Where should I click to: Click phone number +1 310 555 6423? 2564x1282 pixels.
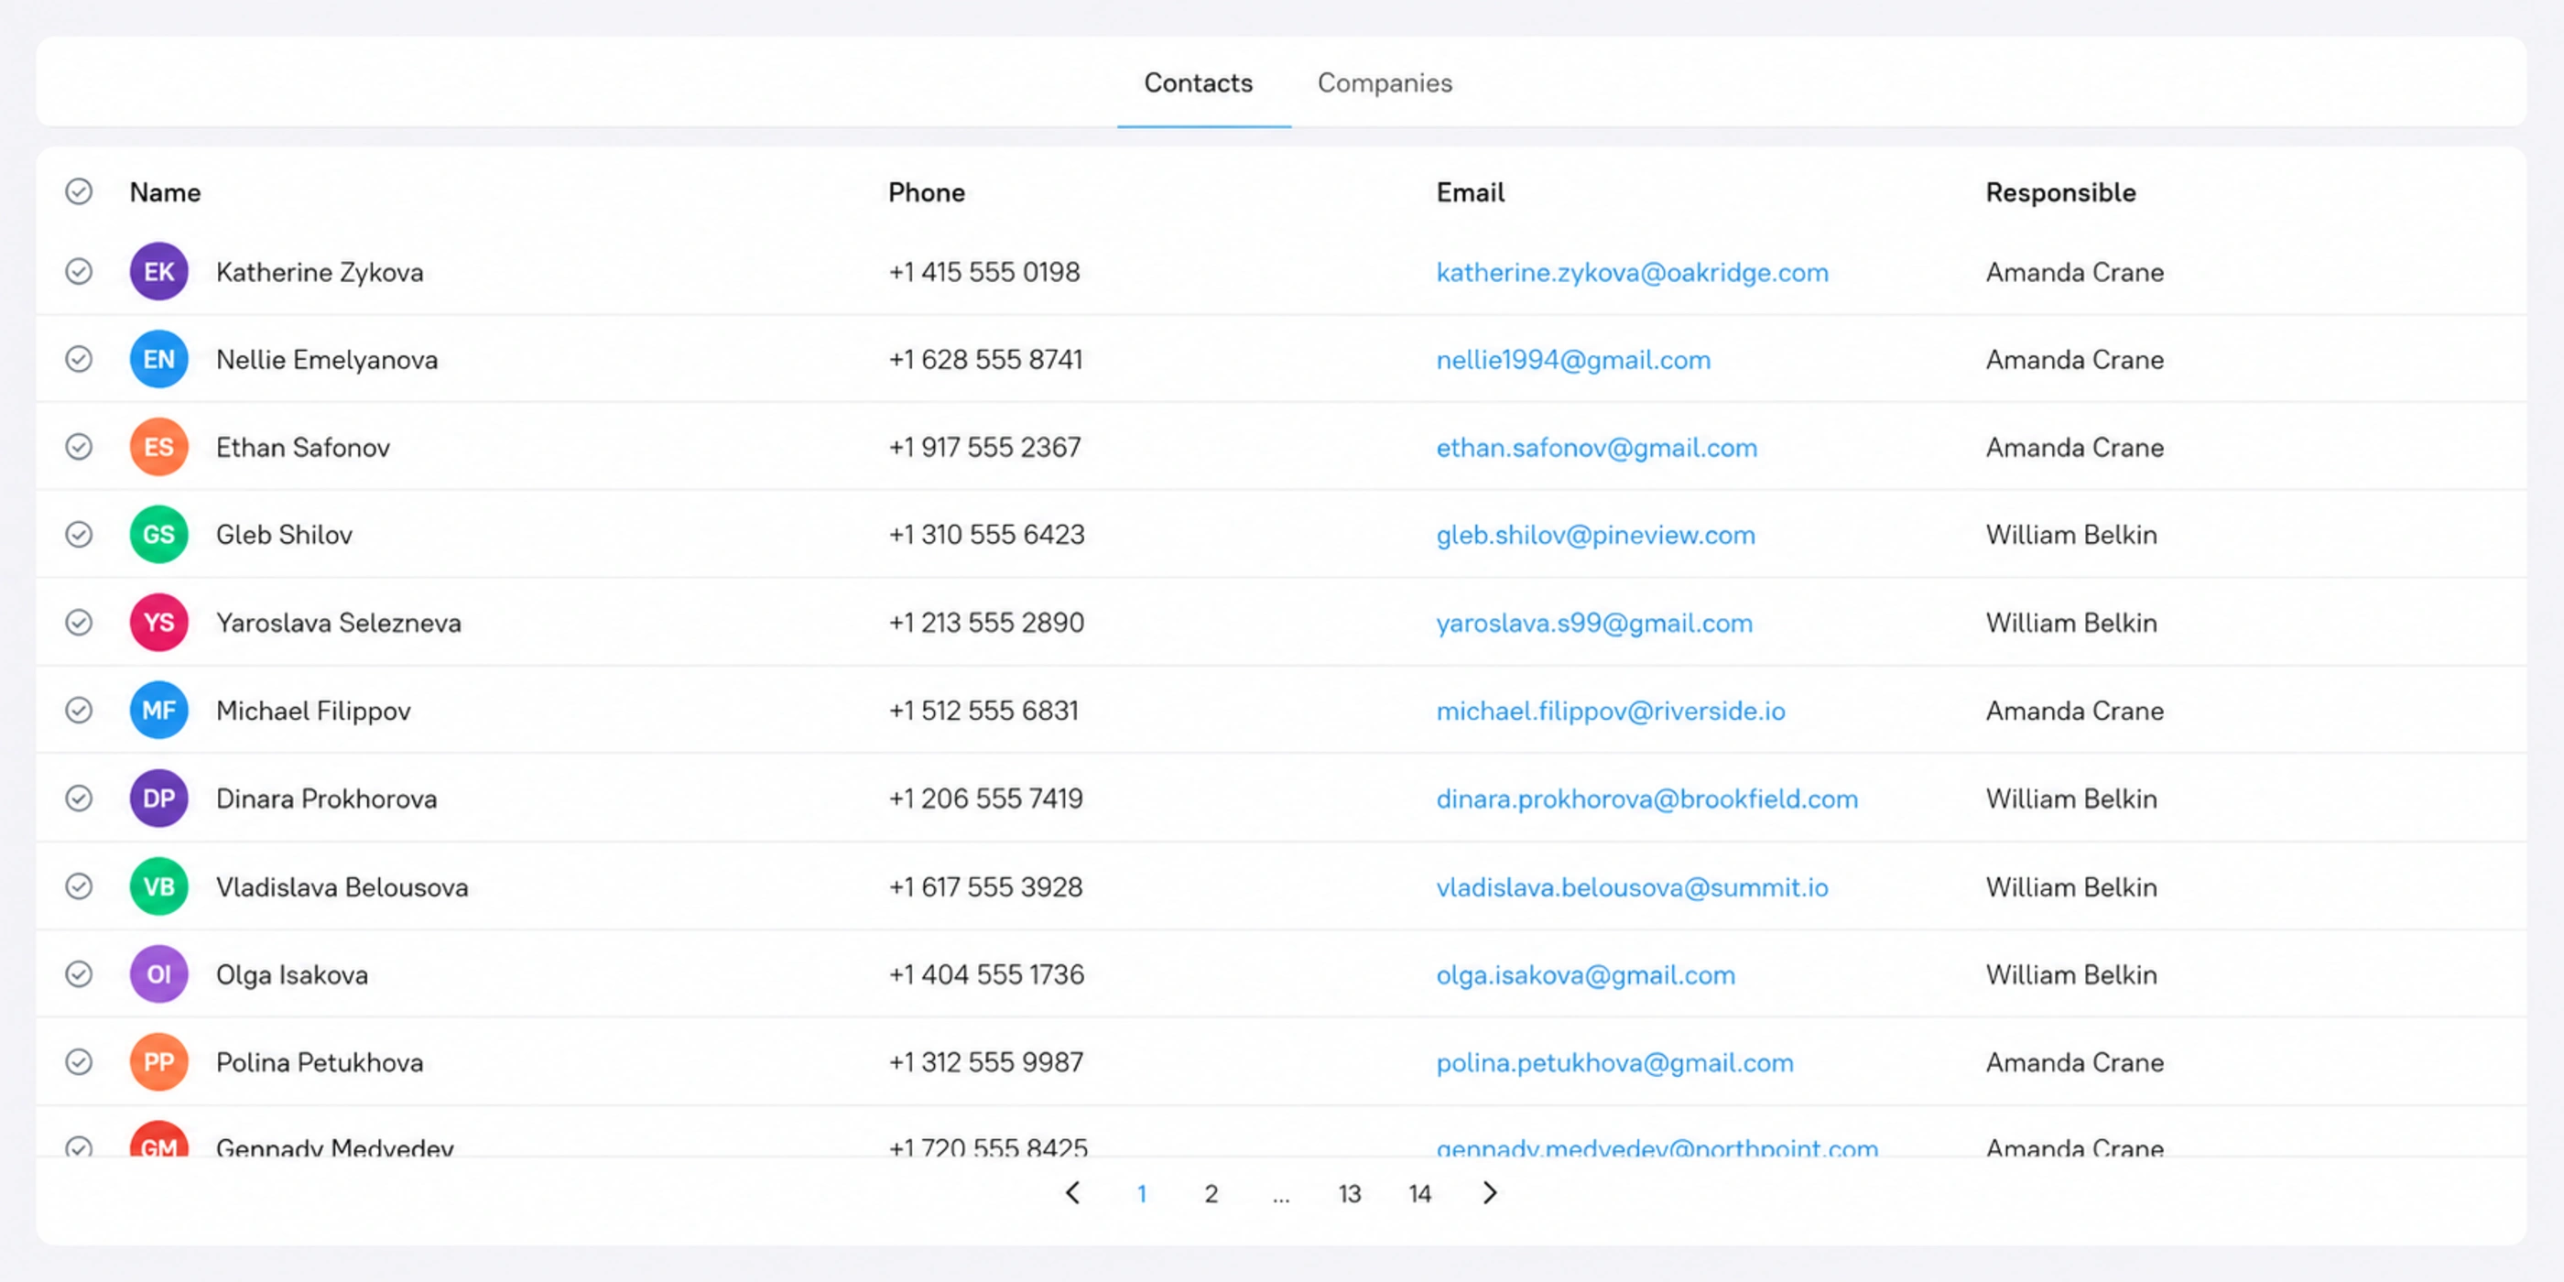(986, 536)
